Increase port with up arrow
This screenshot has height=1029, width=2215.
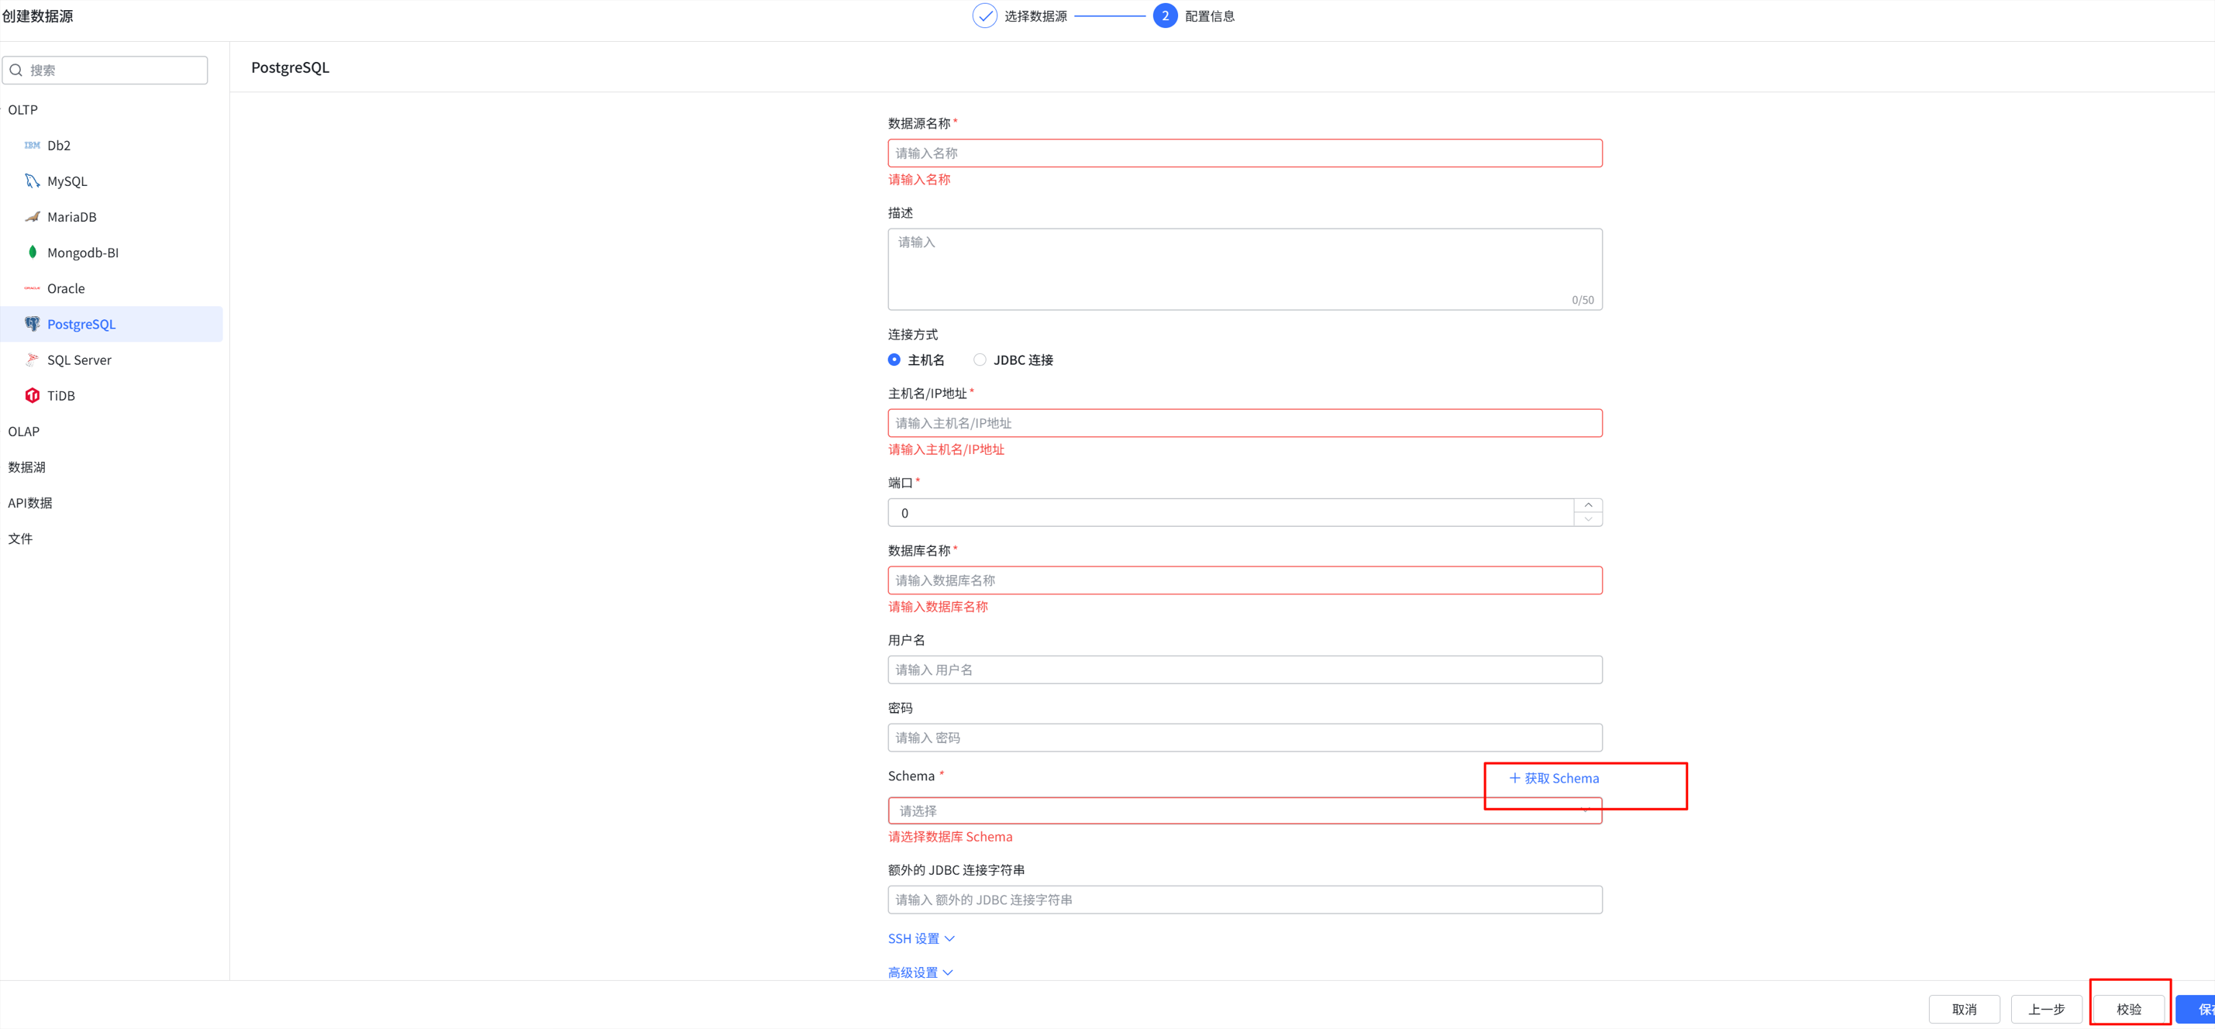coord(1587,505)
